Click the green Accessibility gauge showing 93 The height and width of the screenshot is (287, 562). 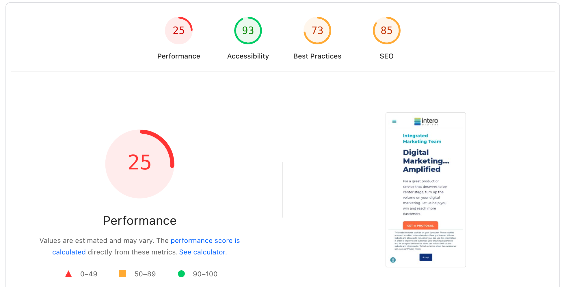[x=248, y=31]
